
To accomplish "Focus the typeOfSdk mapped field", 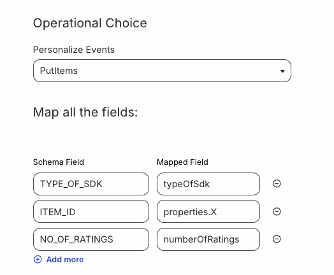I will click(x=208, y=184).
